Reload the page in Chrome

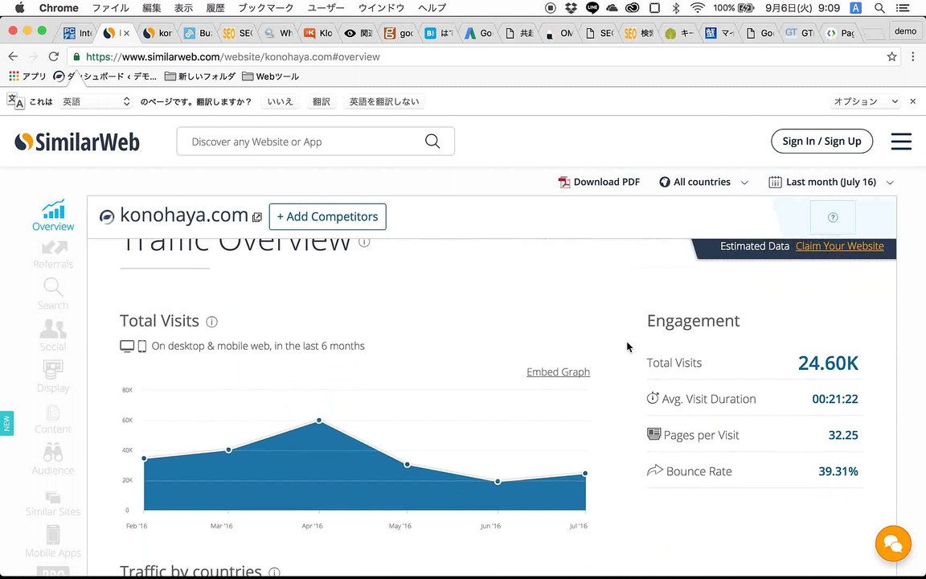point(54,57)
